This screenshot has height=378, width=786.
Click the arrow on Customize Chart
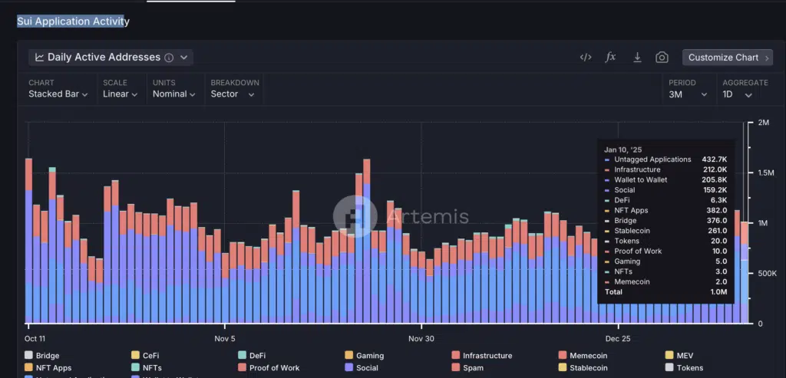point(767,58)
